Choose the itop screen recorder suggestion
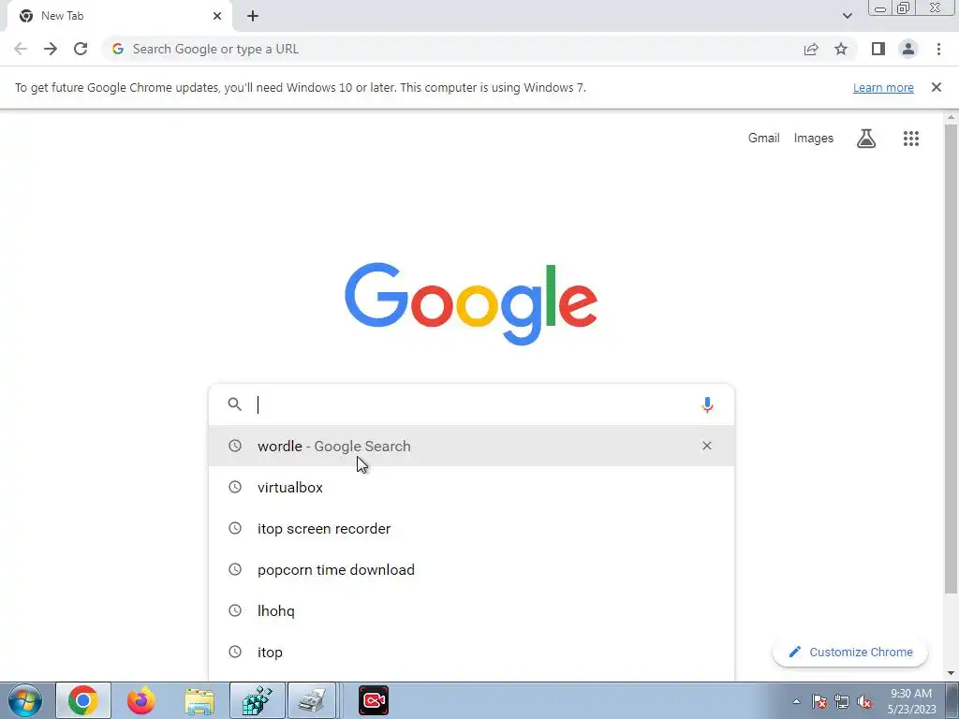Screen dimensions: 959x719 (x=471, y=528)
